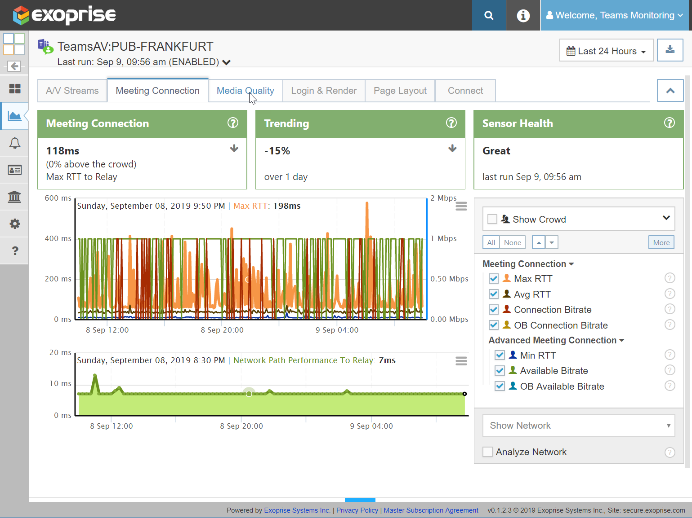
Task: Switch to the Connect tab
Action: (465, 91)
